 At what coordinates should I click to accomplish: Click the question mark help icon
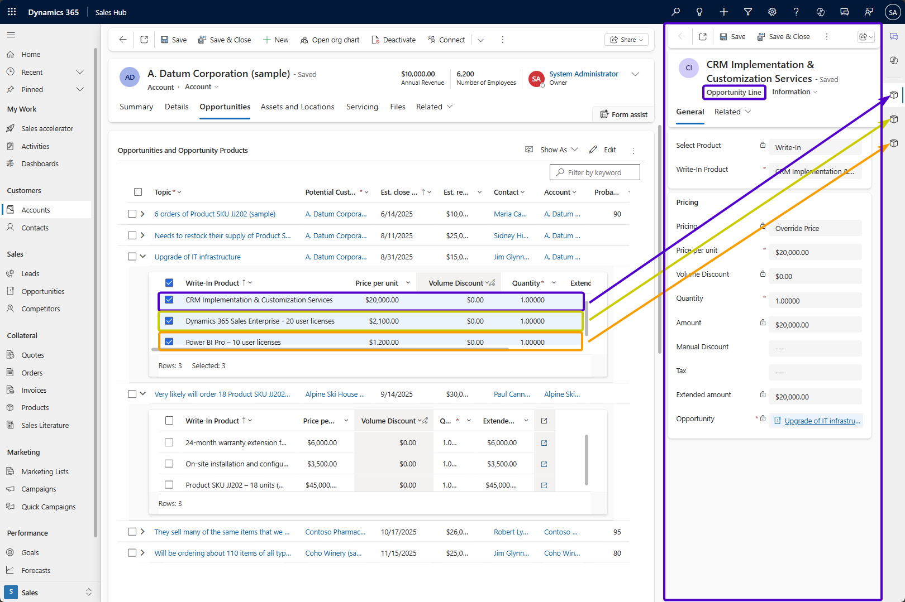pos(796,12)
